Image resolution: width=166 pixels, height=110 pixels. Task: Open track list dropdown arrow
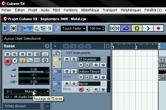pyautogui.click(x=55, y=46)
